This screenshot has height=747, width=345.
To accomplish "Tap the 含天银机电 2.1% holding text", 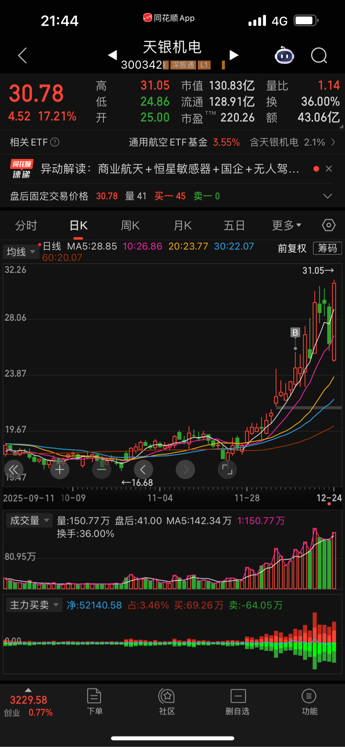I will [287, 142].
